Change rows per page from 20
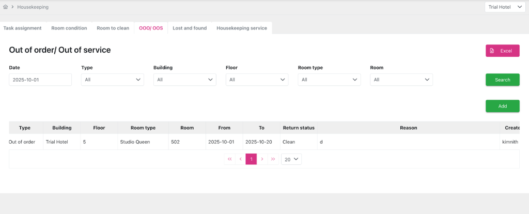Screen dimensions: 529x214 291,159
